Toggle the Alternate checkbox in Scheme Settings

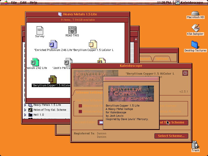point(80,106)
